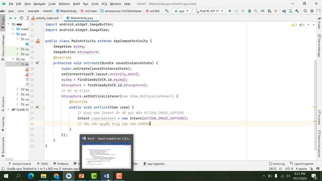
Task: Open Android project view dropdown
Action: (13, 18)
